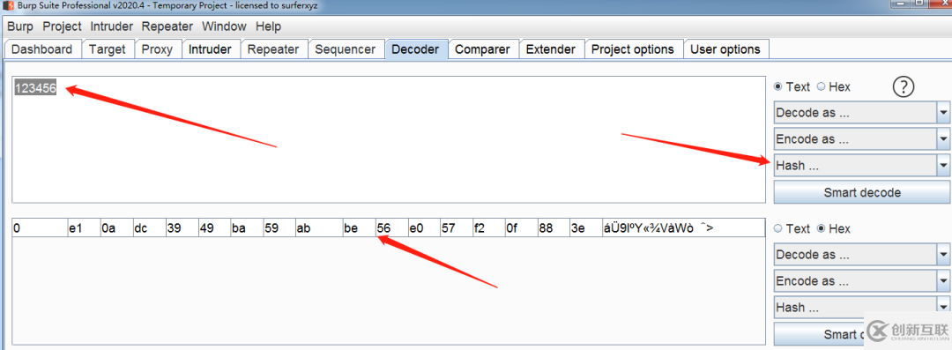Viewport: 952px width, 350px height.
Task: Click hex cell e1
Action: (83, 228)
